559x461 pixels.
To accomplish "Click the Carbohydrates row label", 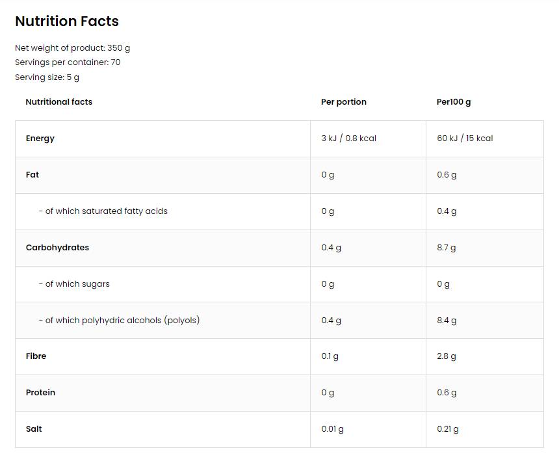I will click(57, 248).
